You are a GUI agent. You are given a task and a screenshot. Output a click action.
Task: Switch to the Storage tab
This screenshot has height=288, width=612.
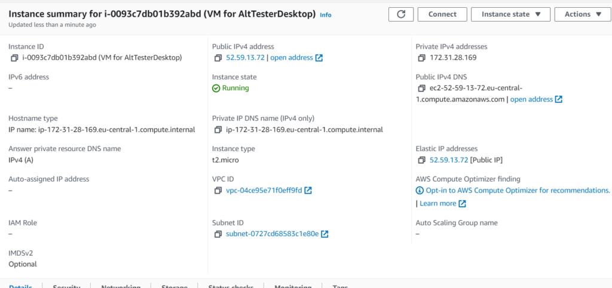(175, 286)
